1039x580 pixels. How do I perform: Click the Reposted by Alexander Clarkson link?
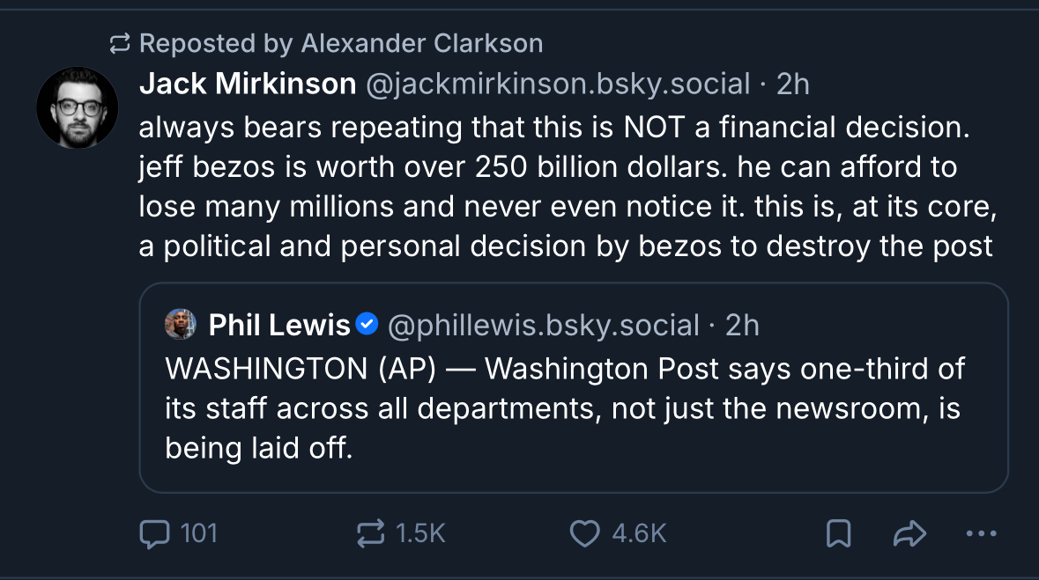[x=340, y=42]
